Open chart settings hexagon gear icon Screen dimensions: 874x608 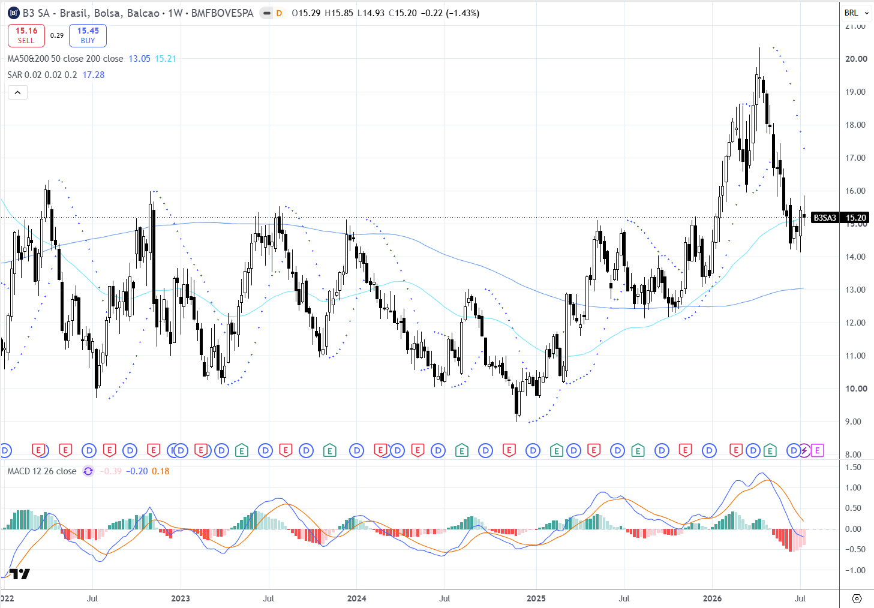pyautogui.click(x=857, y=598)
